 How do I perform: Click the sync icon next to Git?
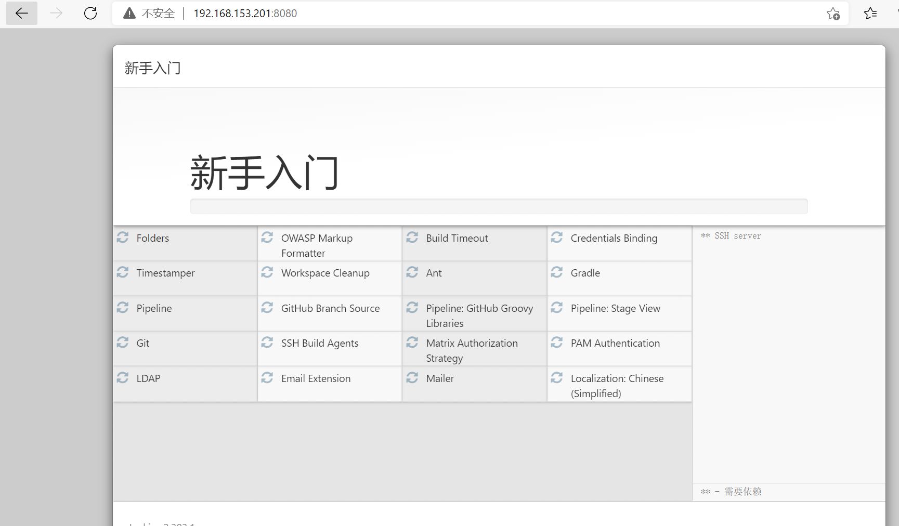point(123,343)
